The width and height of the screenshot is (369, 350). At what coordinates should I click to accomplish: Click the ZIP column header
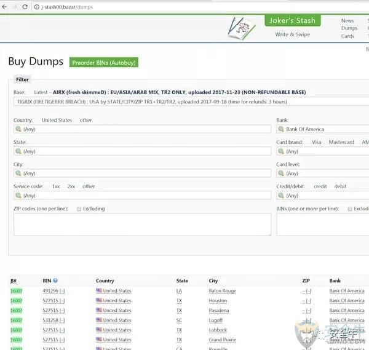coord(306,281)
